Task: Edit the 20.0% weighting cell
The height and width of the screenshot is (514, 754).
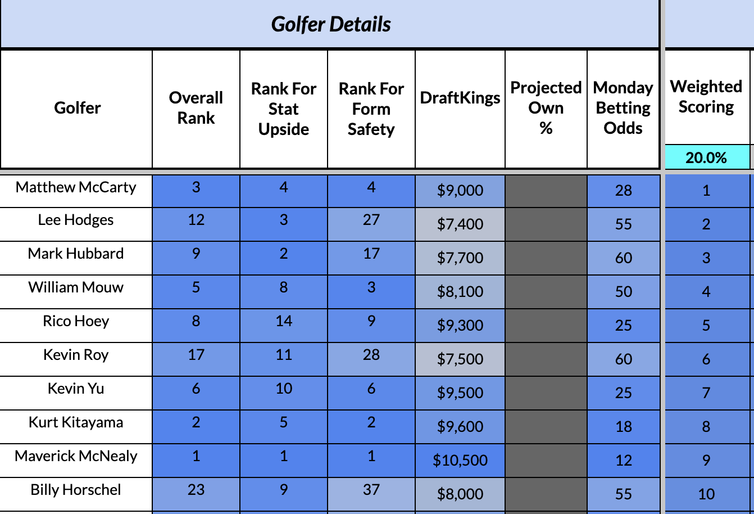Action: (x=706, y=157)
